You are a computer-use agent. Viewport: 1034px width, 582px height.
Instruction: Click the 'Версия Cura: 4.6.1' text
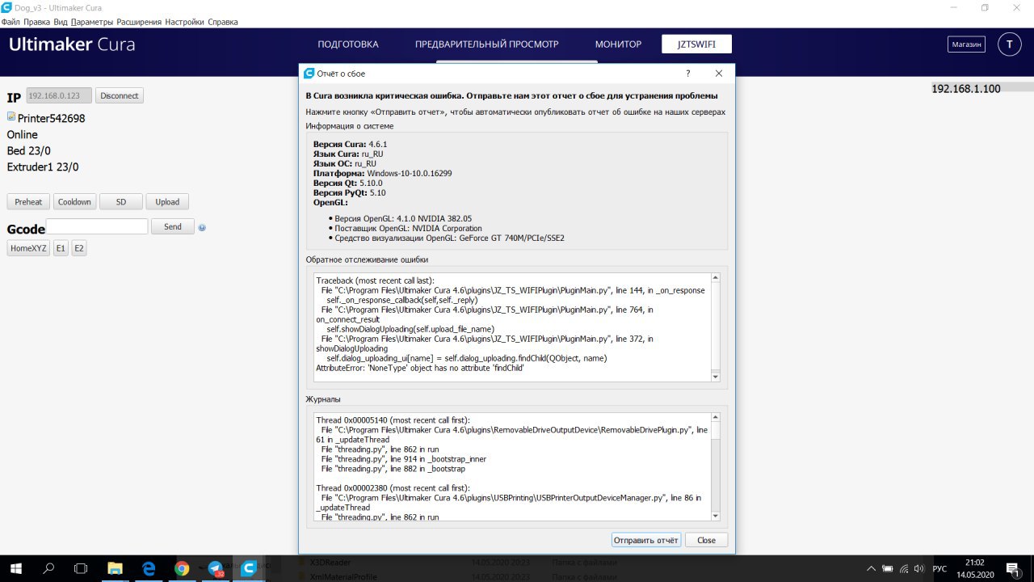click(x=350, y=144)
